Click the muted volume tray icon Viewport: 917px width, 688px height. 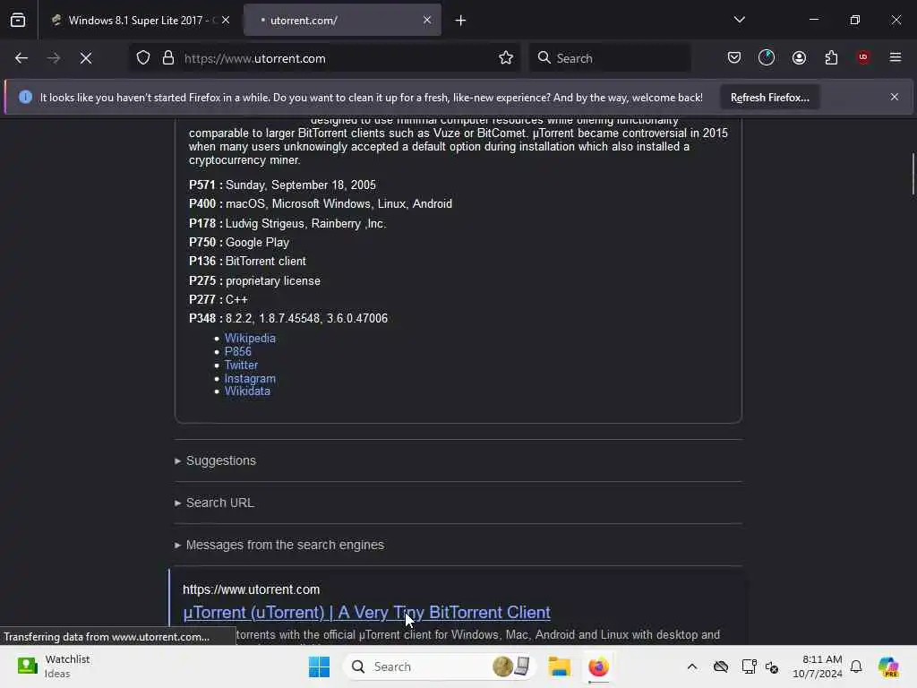[772, 666]
